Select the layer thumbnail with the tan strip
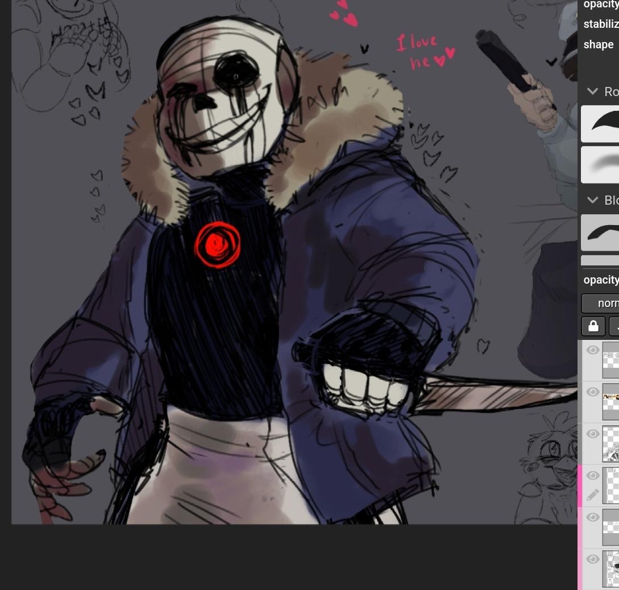 click(611, 402)
